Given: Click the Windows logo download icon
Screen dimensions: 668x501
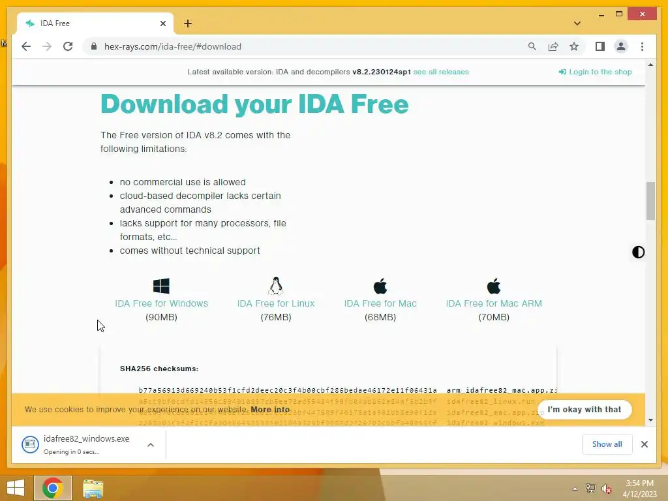Looking at the screenshot, I should pos(161,286).
